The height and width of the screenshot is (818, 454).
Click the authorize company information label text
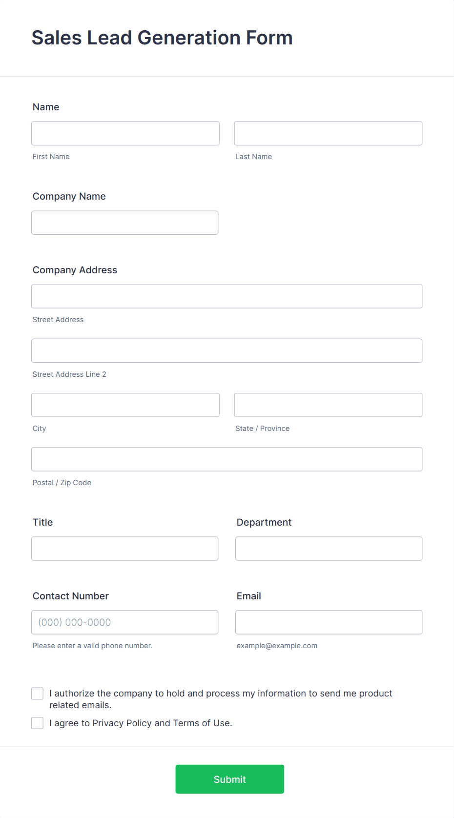221,699
